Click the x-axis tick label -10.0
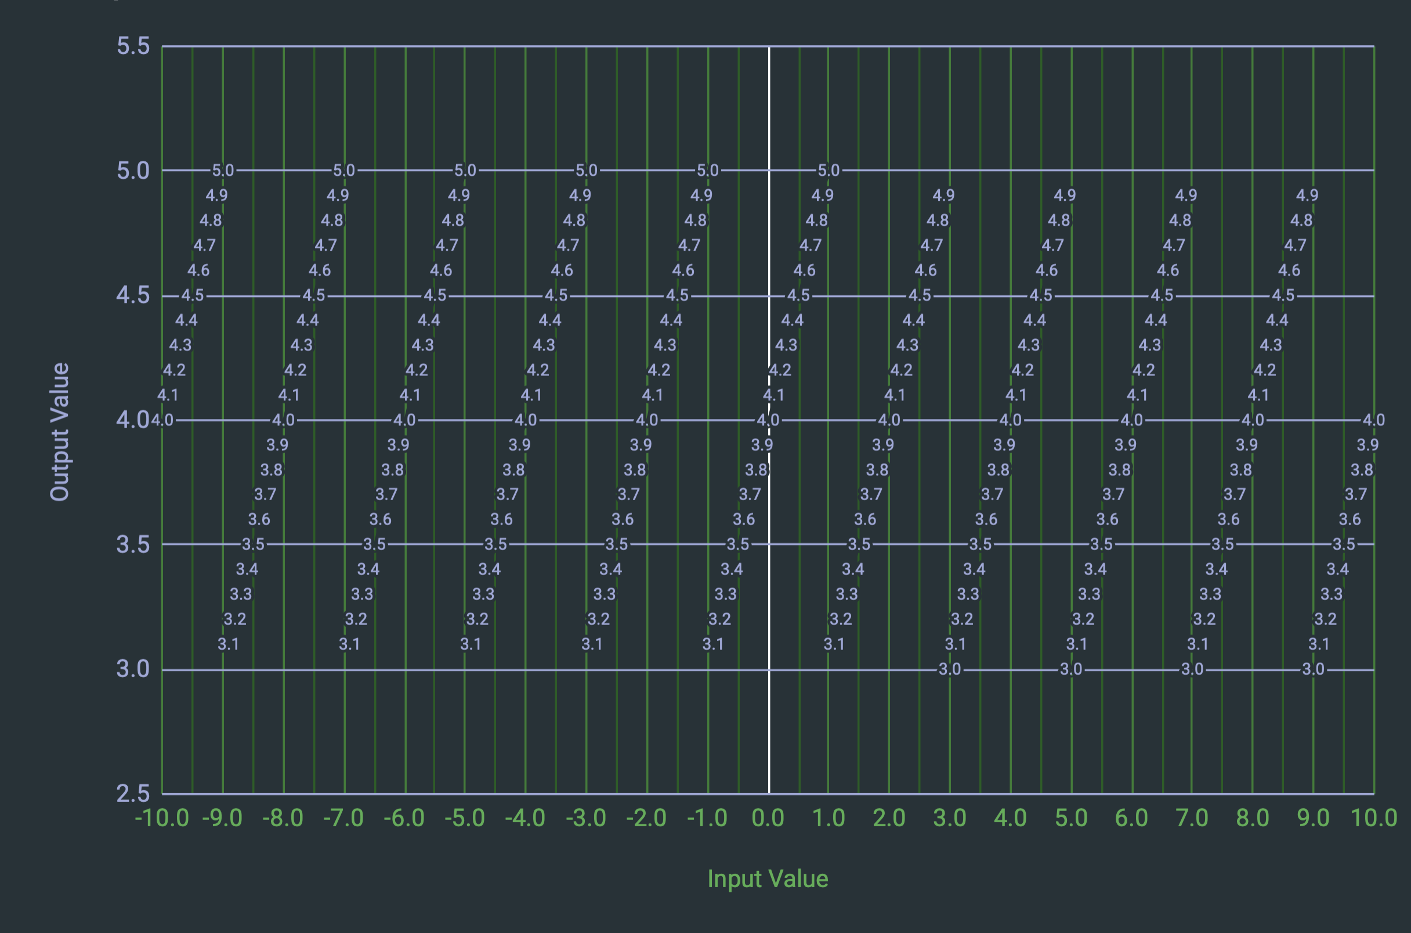 pyautogui.click(x=162, y=818)
